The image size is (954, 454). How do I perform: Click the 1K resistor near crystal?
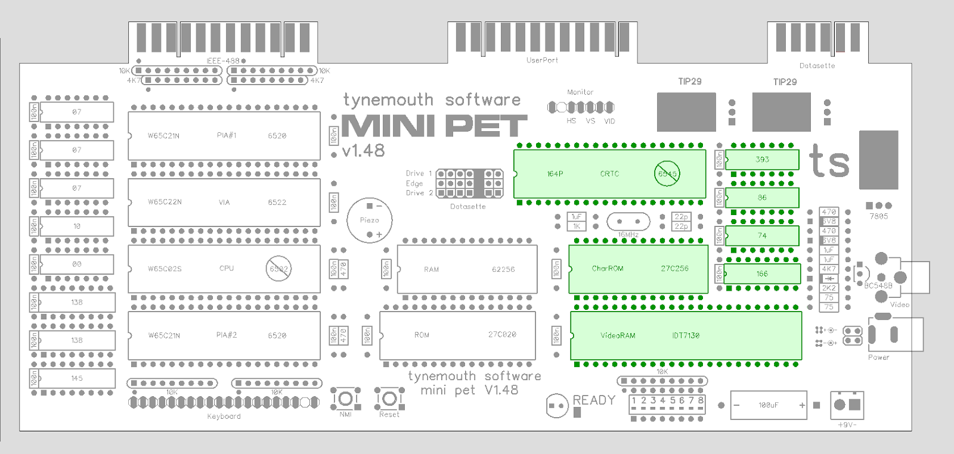pos(577,226)
